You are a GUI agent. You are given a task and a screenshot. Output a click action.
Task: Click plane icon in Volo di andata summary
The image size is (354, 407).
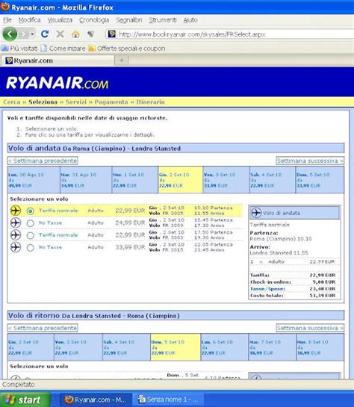(x=256, y=213)
